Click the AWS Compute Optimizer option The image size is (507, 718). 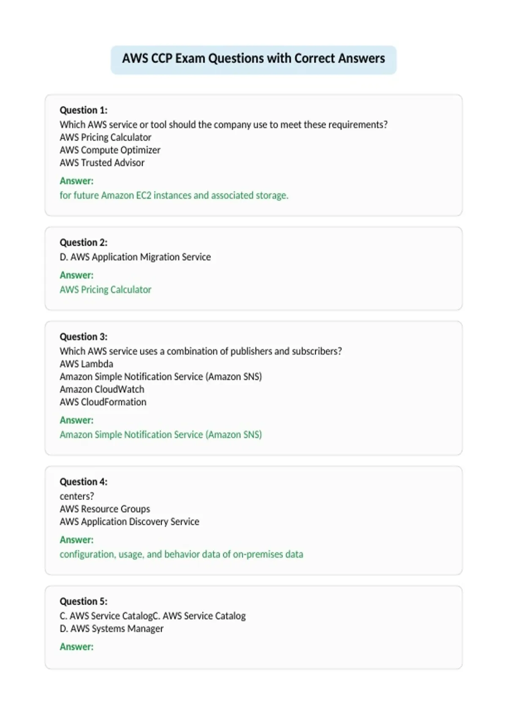pyautogui.click(x=110, y=150)
